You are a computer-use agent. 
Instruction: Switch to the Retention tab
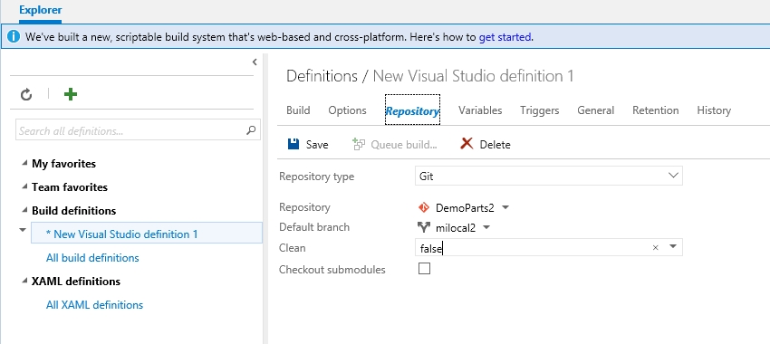(656, 110)
